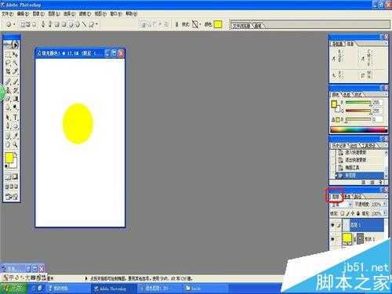Enable lock all in Layers panel
Screen dimensions: 392x294
pos(358,213)
